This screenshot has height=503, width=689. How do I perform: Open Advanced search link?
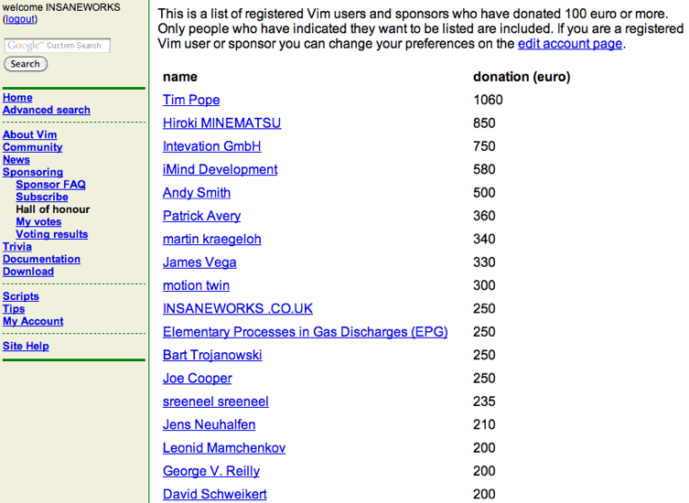point(47,110)
